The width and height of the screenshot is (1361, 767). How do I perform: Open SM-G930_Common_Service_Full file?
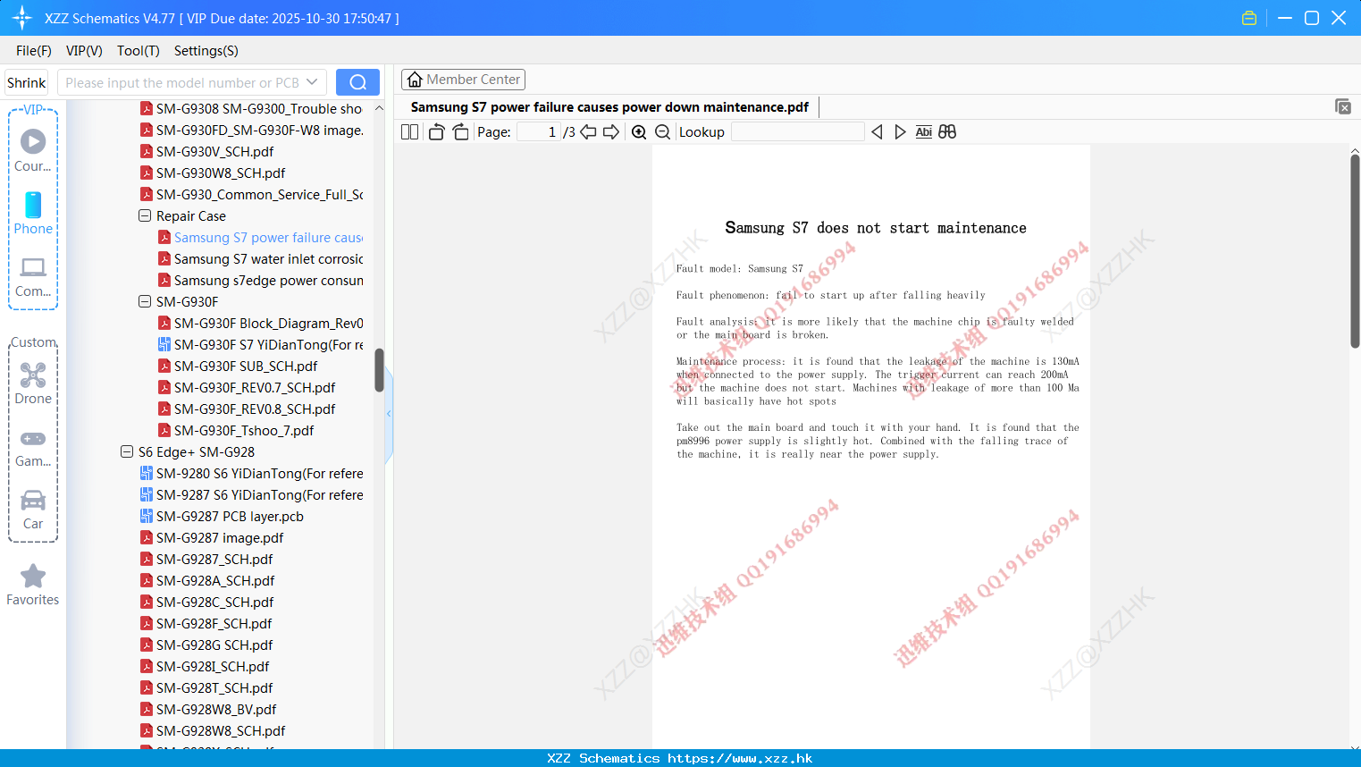251,194
